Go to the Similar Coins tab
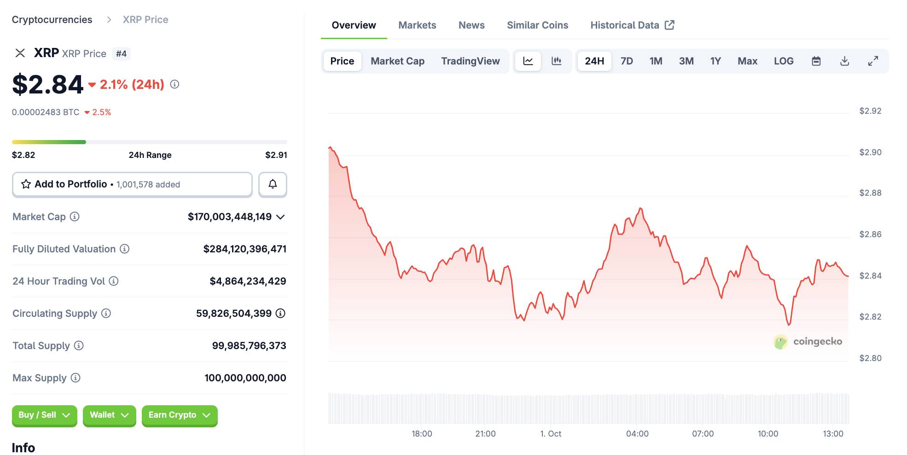 click(x=537, y=25)
